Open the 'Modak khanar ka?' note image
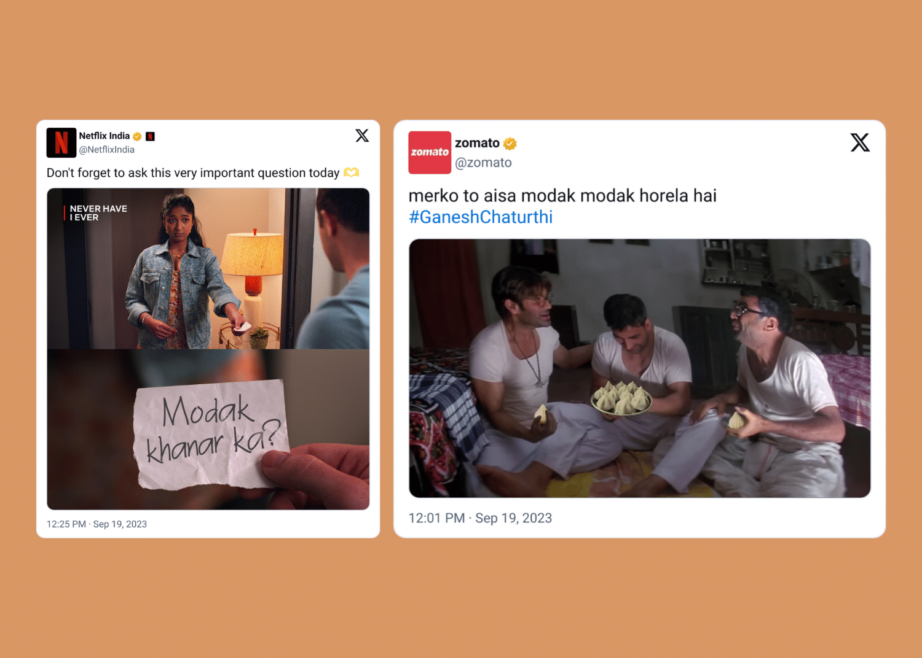 (208, 429)
